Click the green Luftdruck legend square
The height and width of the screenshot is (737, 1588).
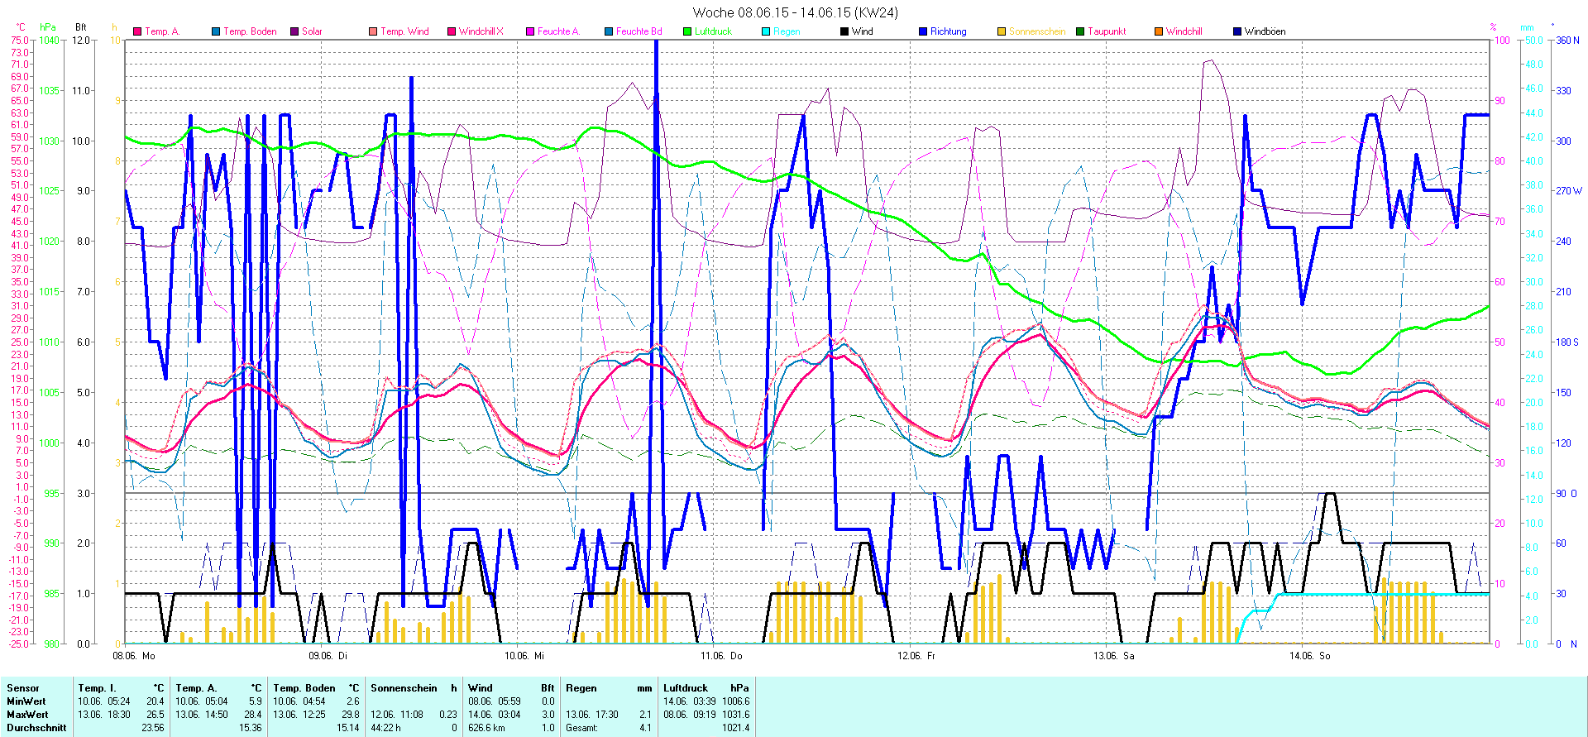click(x=687, y=31)
